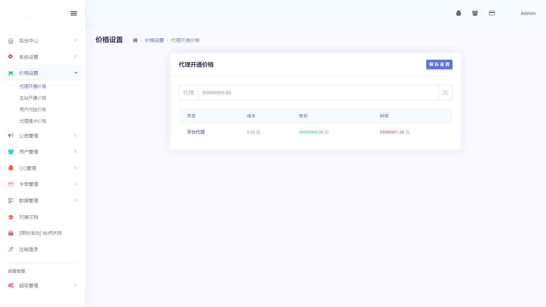This screenshot has height=307, width=546.
Task: Click the 注销登录 running person icon
Action: click(x=11, y=249)
